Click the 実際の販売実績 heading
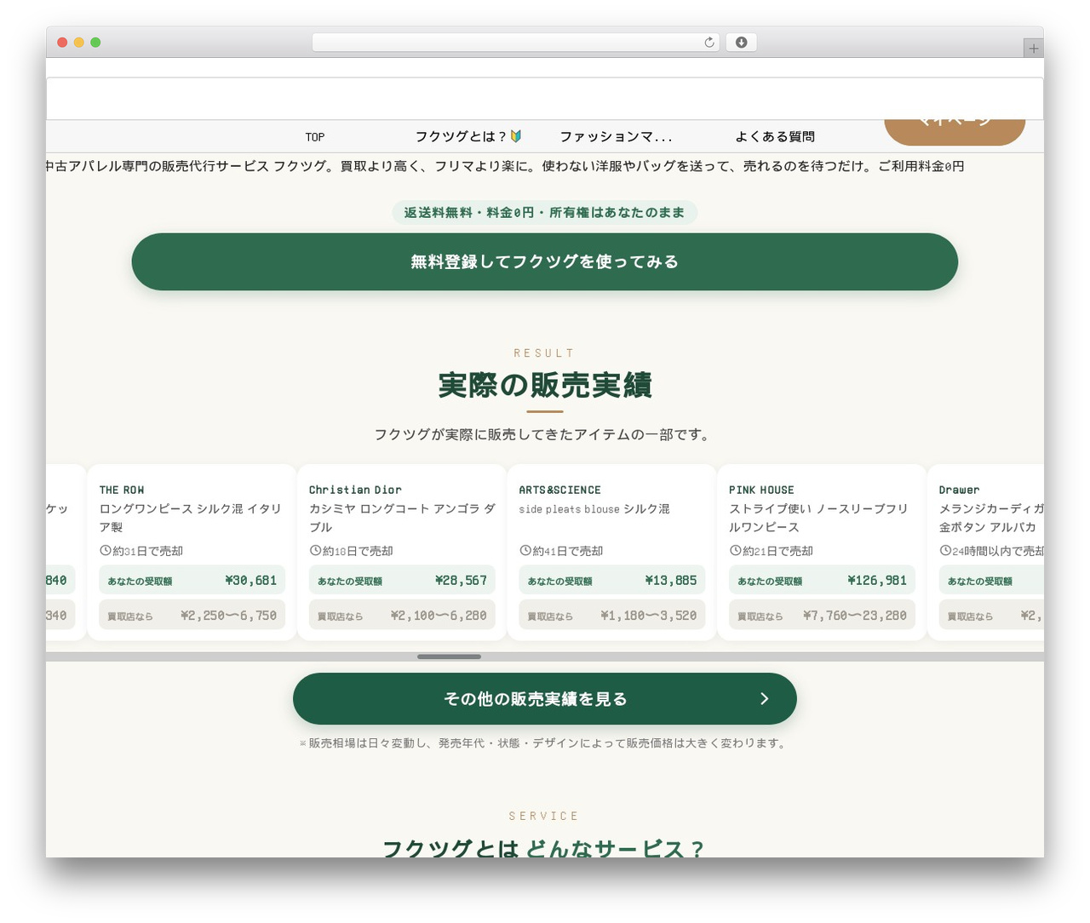1090x923 pixels. (545, 385)
